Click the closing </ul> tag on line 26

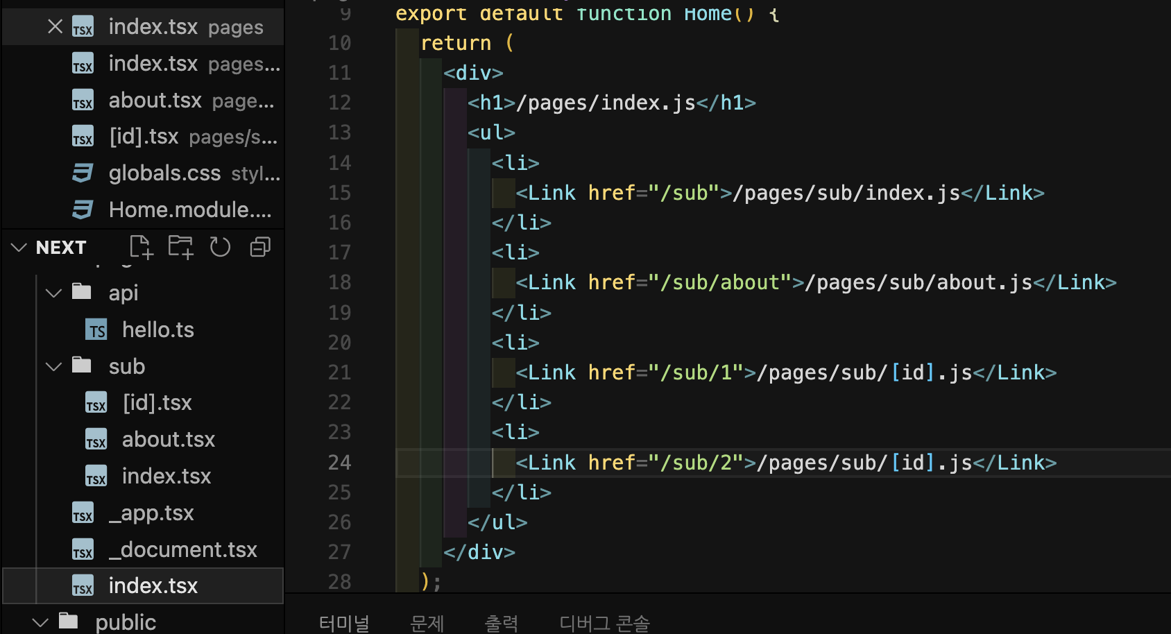click(x=497, y=522)
